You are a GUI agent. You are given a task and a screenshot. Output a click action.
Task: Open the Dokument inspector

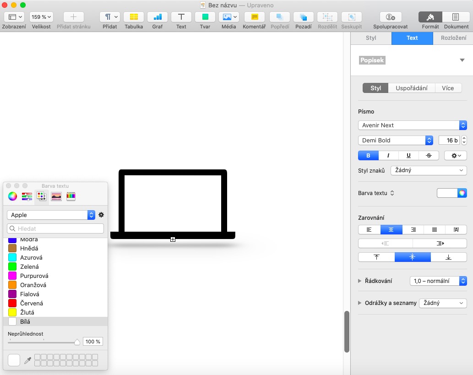click(456, 17)
